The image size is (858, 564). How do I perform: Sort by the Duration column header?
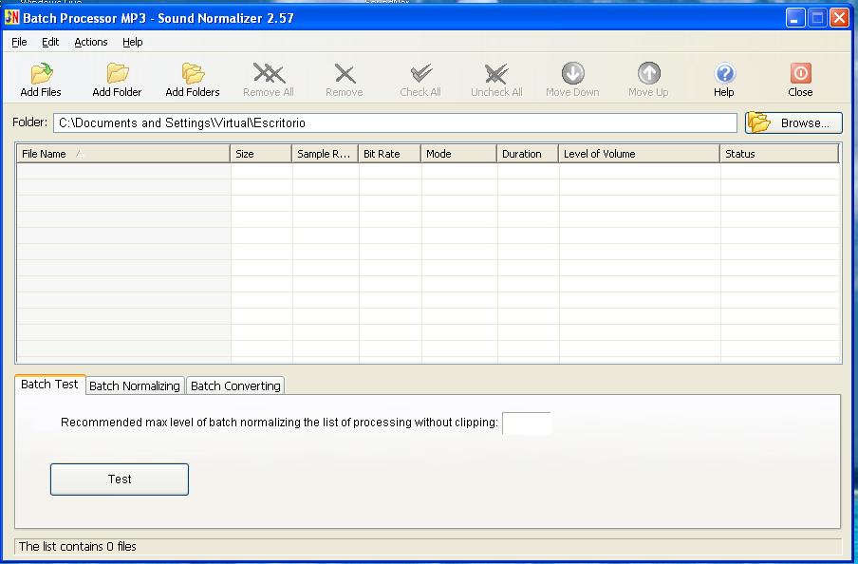point(528,154)
